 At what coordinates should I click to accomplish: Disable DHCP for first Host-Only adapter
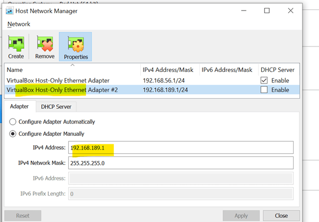click(x=265, y=80)
